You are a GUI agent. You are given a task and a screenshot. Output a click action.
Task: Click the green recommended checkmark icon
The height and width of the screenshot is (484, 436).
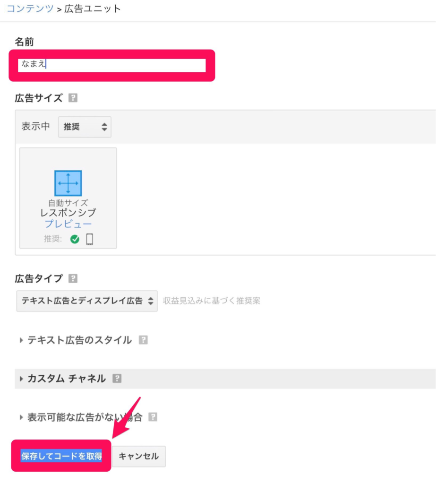coord(75,239)
